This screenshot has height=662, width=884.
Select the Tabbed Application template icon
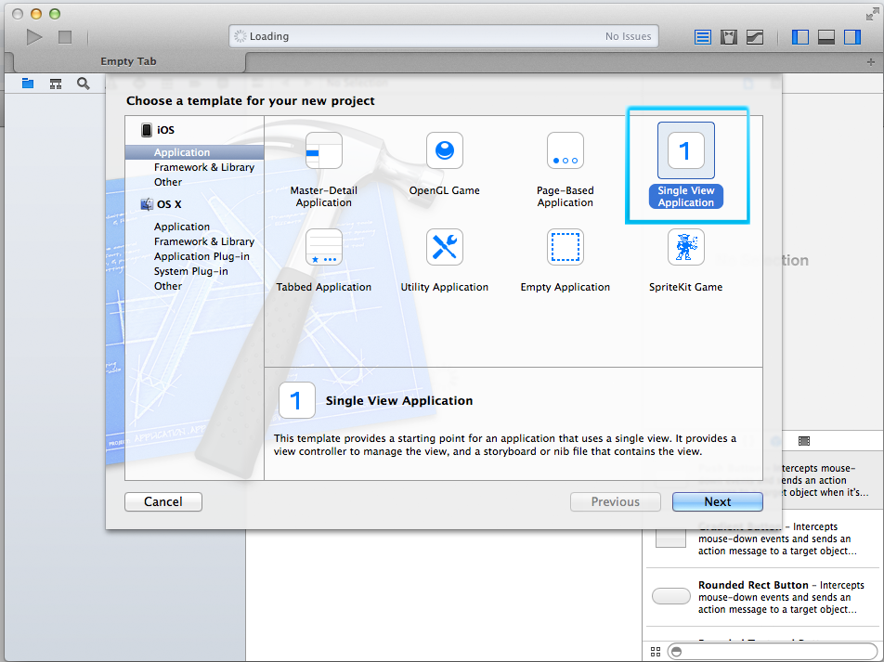coord(323,247)
